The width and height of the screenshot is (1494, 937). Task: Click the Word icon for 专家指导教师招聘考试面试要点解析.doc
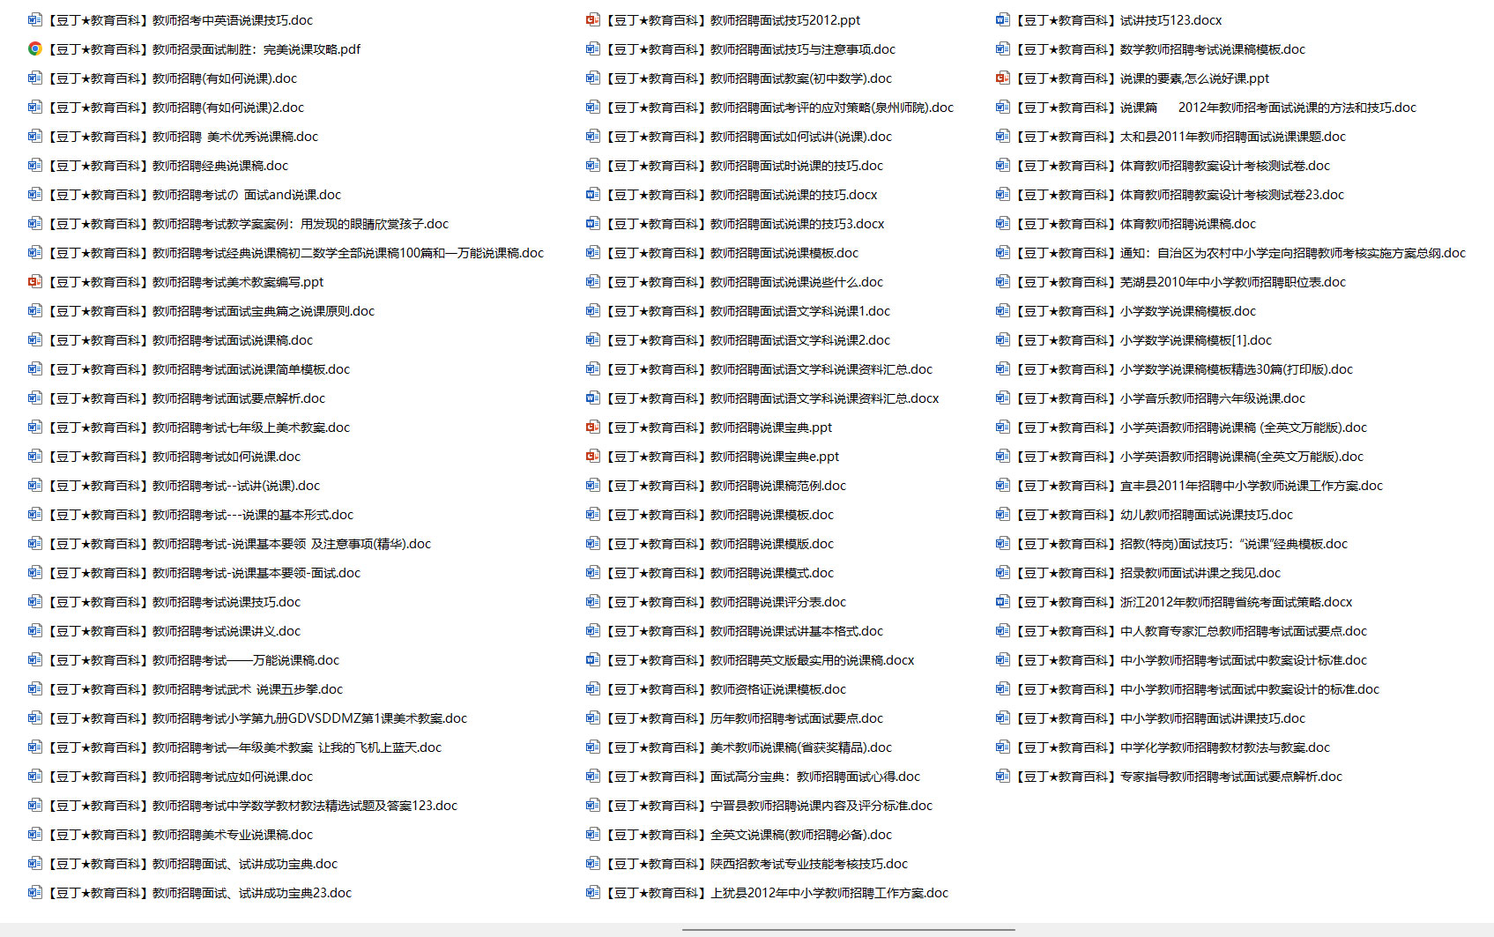(x=1003, y=776)
